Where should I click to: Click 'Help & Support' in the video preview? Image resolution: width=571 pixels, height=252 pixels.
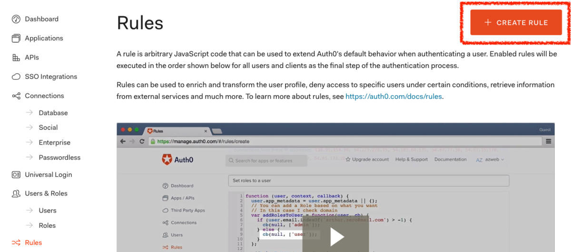(x=412, y=159)
